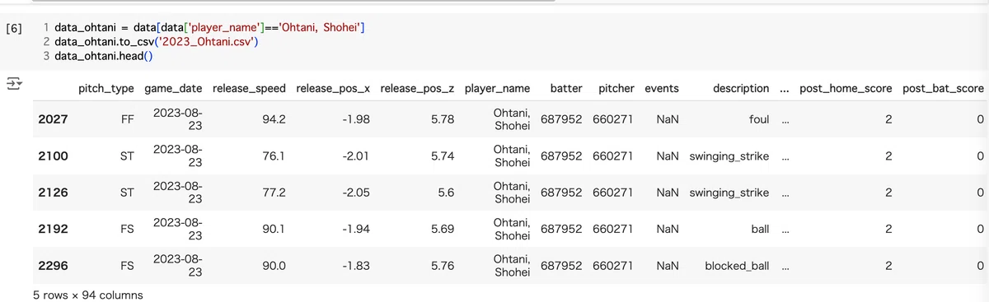The height and width of the screenshot is (302, 989).
Task: Click description cell 'ball' in row 2192
Action: 760,229
